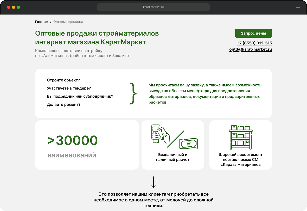
Task: Click the yellow traffic-light window control
Action: coord(13,7)
